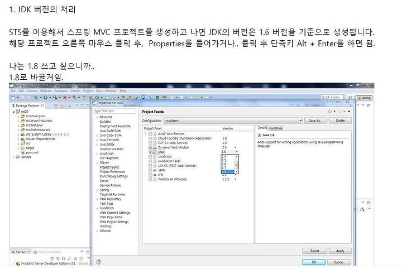Click the JRE System Library icon
The image size is (402, 269).
[x=23, y=134]
